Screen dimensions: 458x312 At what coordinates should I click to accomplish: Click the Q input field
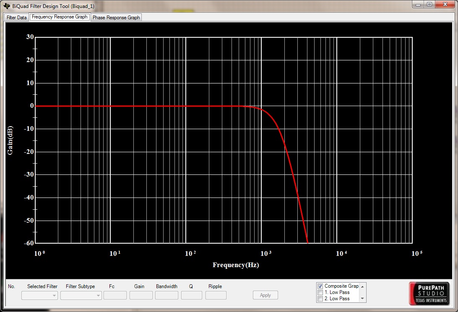192,295
